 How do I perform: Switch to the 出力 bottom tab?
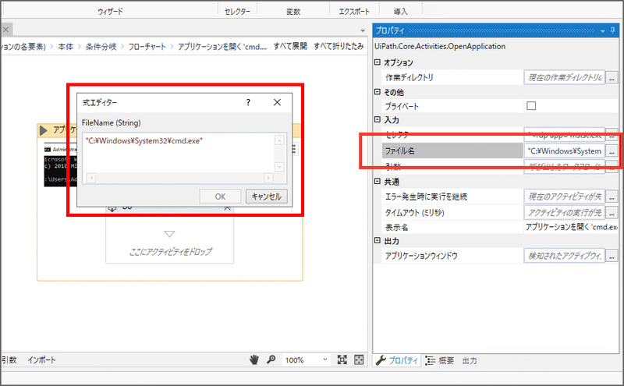pyautogui.click(x=470, y=360)
